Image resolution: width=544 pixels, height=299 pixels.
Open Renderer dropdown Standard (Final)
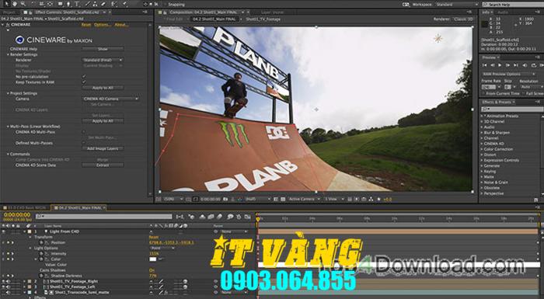[x=103, y=60]
